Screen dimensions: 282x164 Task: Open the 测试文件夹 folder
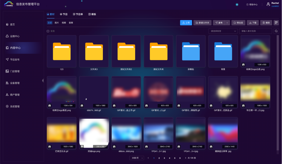click(158, 51)
